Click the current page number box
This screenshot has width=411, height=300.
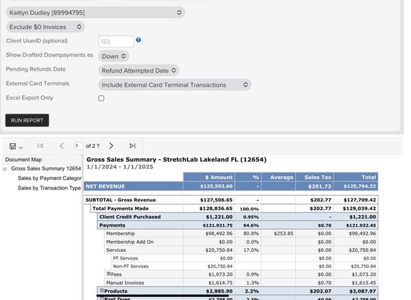tap(79, 146)
